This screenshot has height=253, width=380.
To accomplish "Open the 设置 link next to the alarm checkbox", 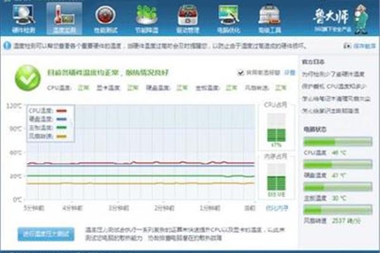I will (289, 72).
